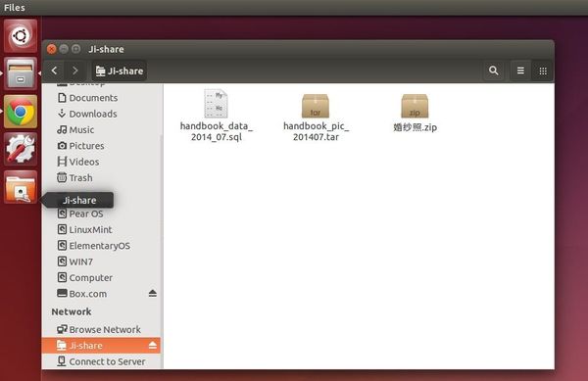The height and width of the screenshot is (381, 588).
Task: Open the Files manager launcher icon
Action: click(21, 73)
